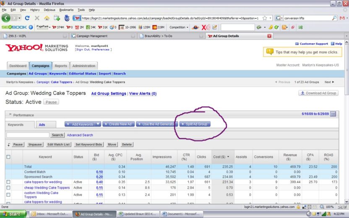Image resolution: width=349 pixels, height=218 pixels.
Task: Open the date range calendar icon
Action: (x=333, y=114)
